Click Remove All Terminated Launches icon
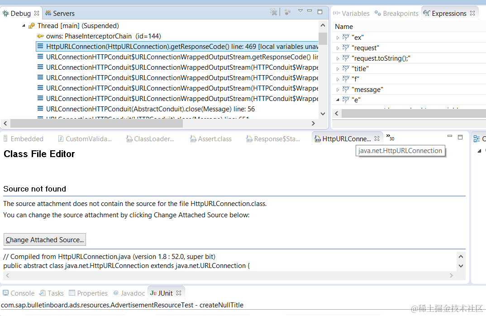Image resolution: width=486 pixels, height=316 pixels. (273, 12)
